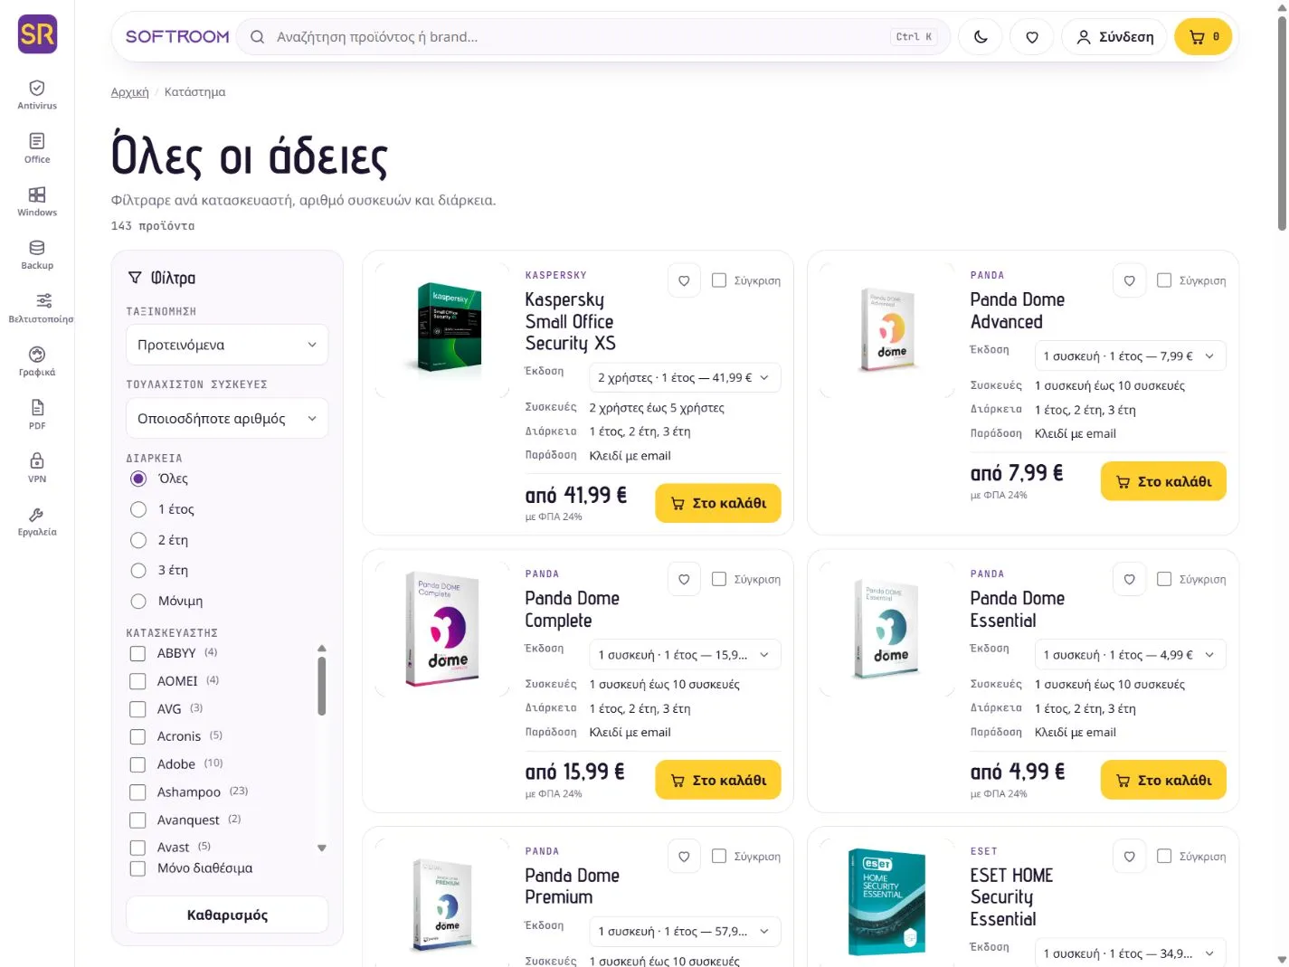1289x967 pixels.
Task: Tick Σύγκριση for Kaspersky Small Office Security
Action: click(x=719, y=280)
